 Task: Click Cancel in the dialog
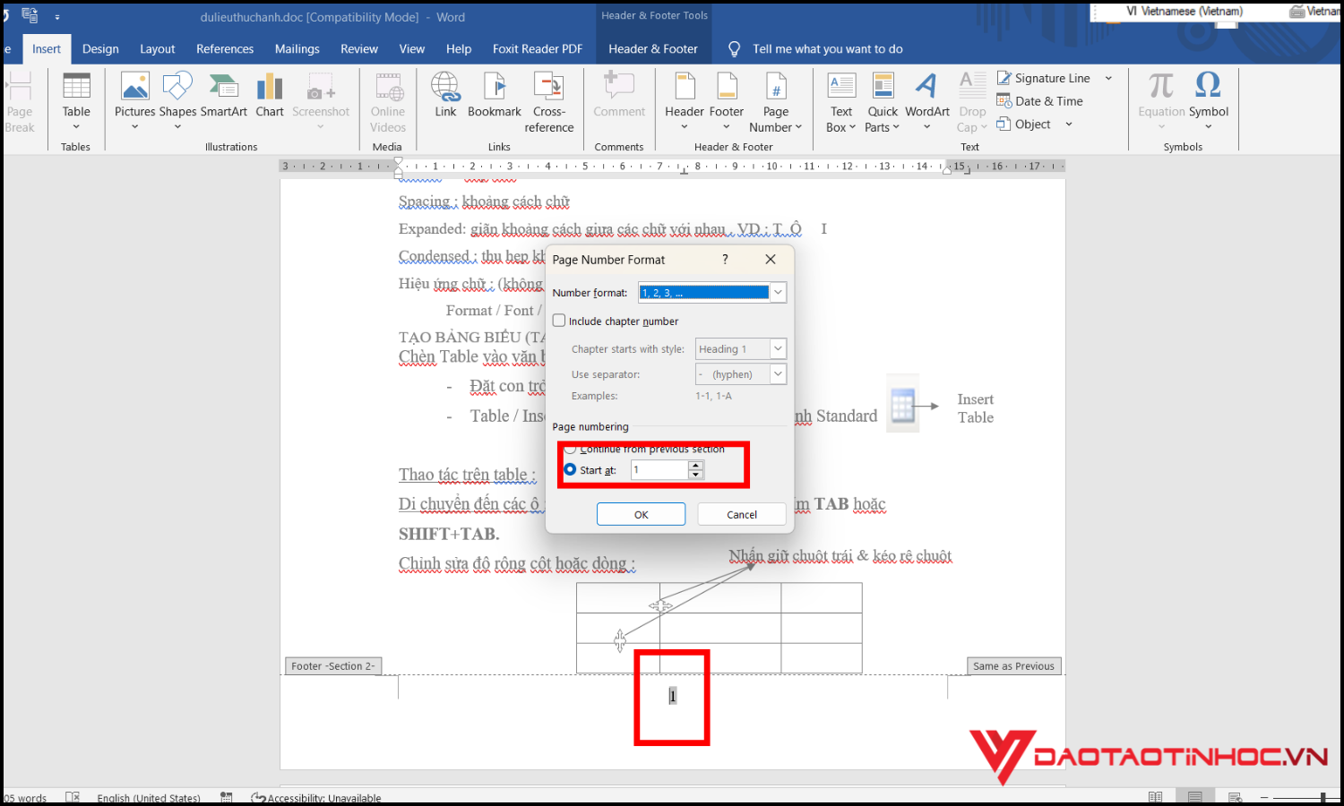point(741,514)
